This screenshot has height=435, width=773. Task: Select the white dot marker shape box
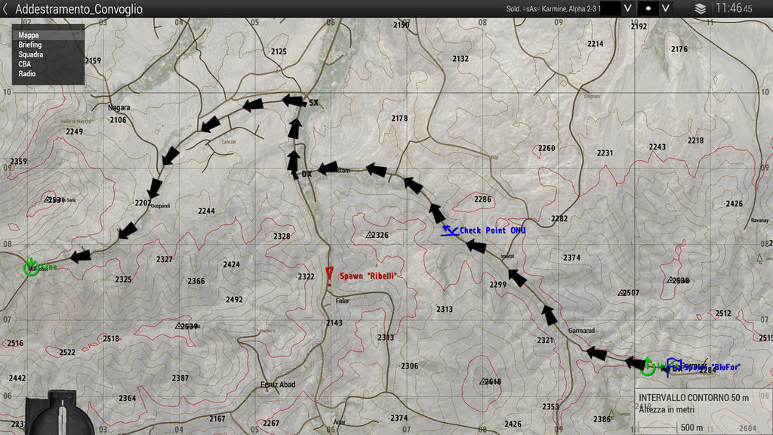pos(648,8)
